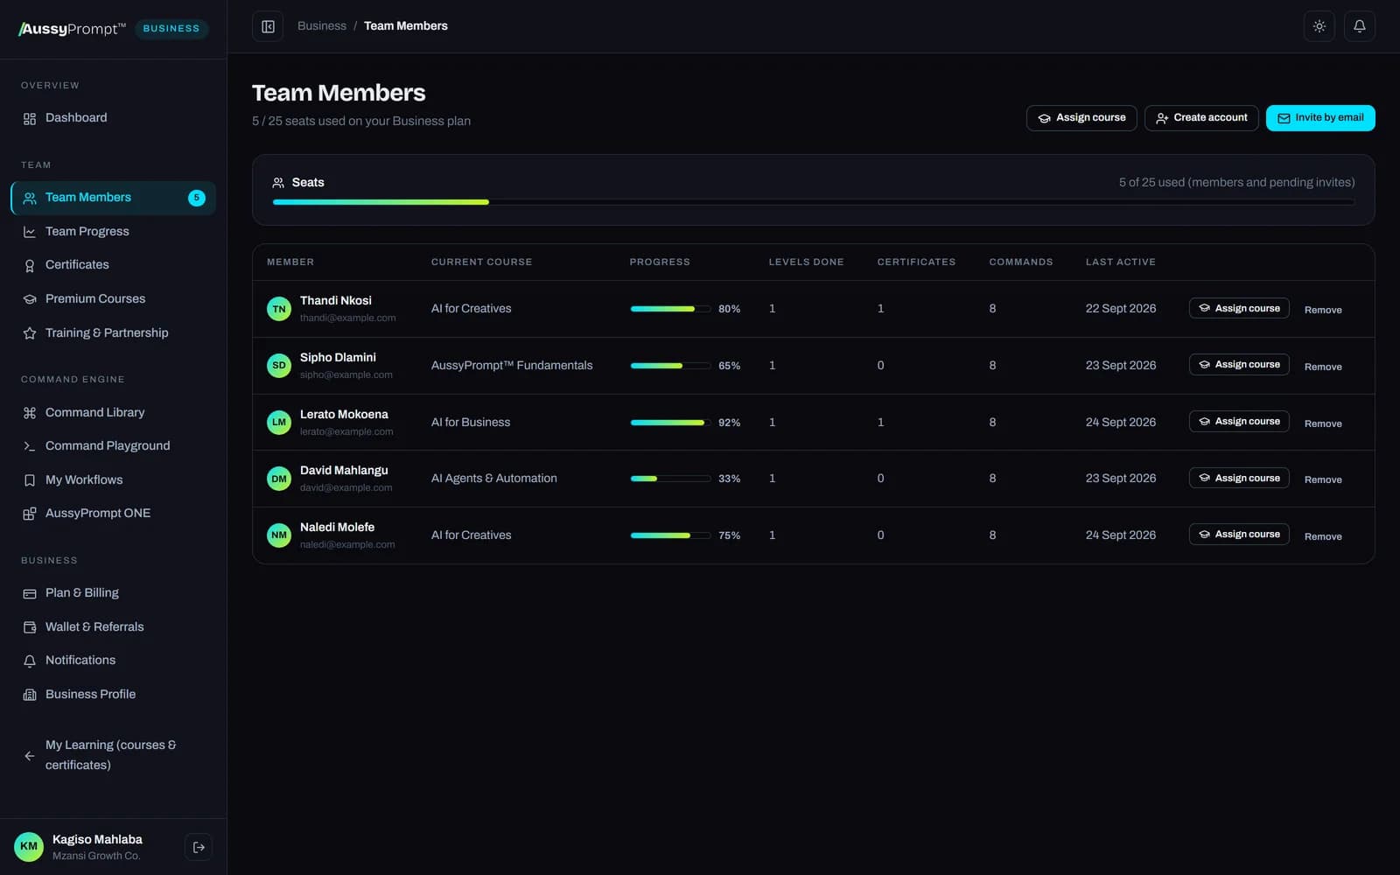Viewport: 1400px width, 875px height.
Task: Click the Invite by email button
Action: click(1320, 118)
